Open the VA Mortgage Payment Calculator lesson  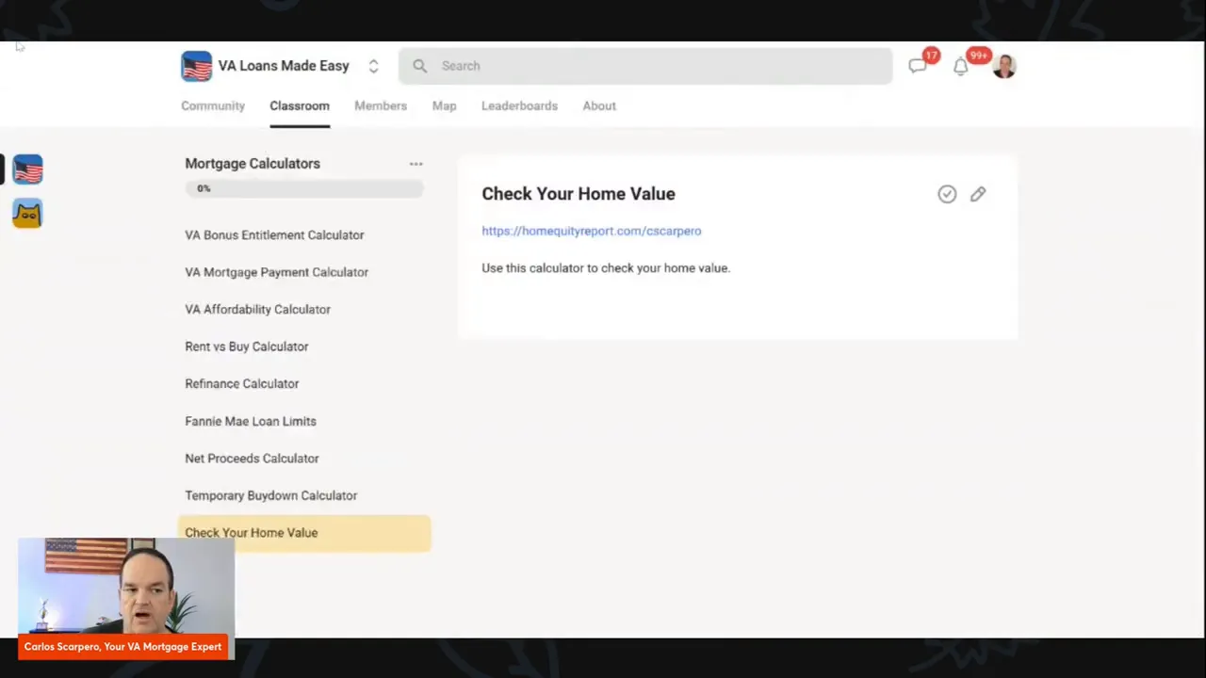click(276, 272)
